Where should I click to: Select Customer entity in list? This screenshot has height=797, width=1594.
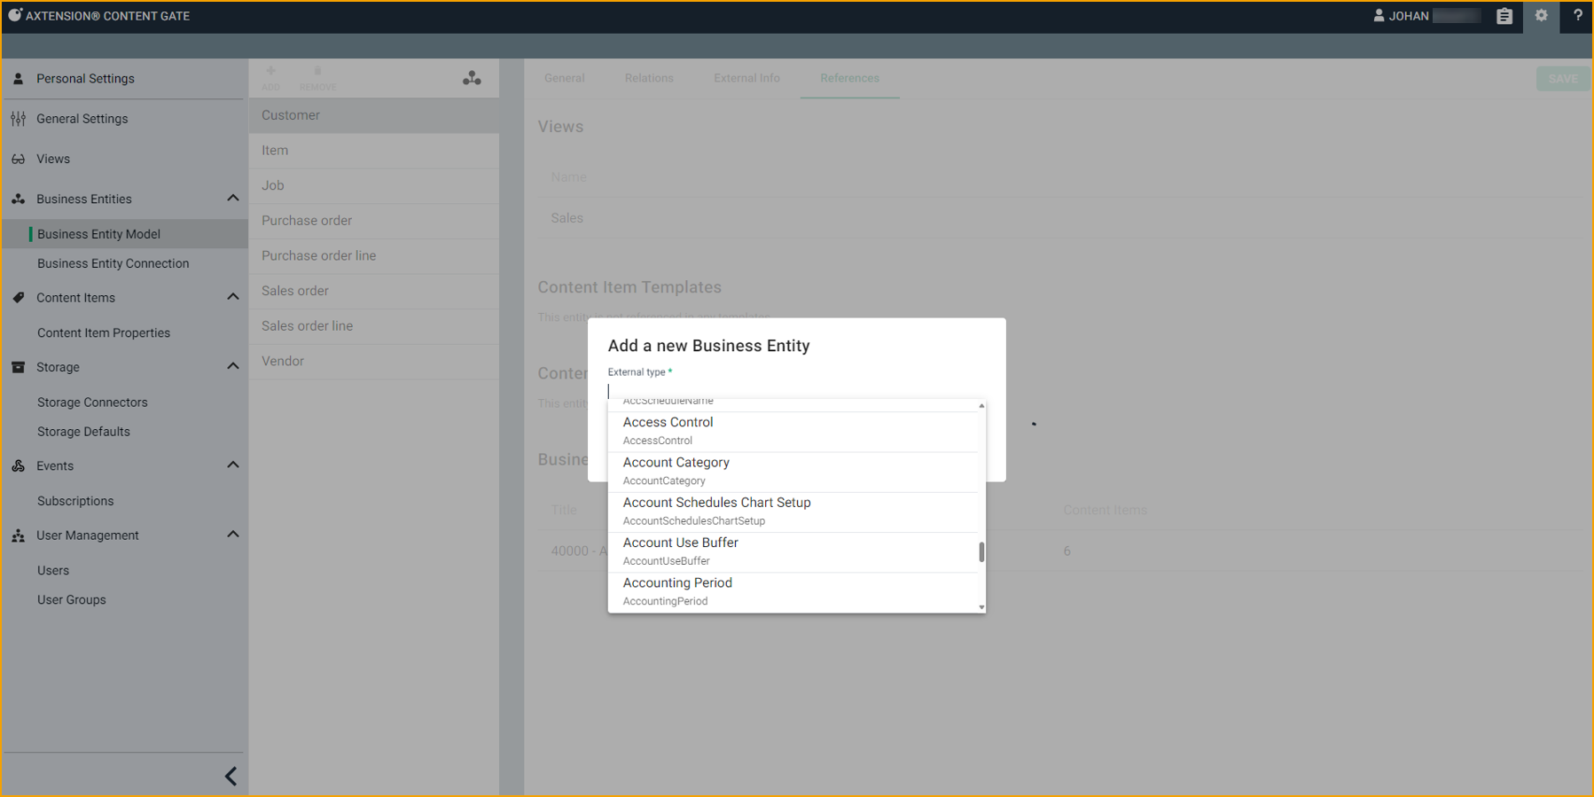click(x=374, y=115)
